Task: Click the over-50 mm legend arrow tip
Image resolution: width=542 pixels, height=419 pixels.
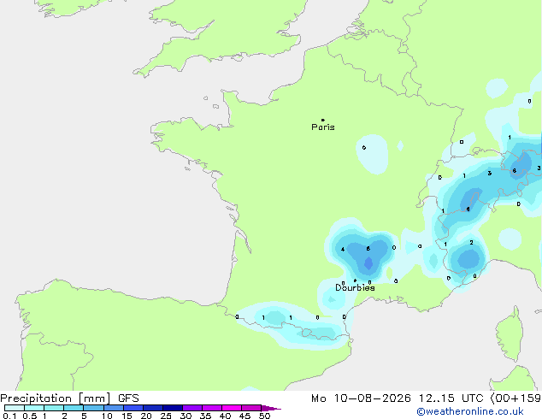Action: click(x=271, y=408)
